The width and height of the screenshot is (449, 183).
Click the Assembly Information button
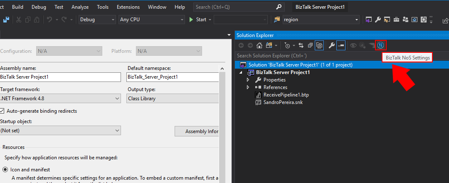coord(197,131)
